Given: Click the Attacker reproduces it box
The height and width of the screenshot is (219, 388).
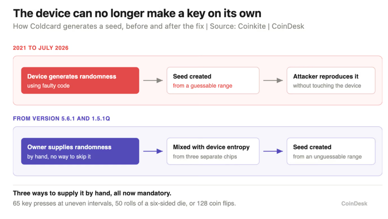Looking at the screenshot, I should (x=331, y=80).
